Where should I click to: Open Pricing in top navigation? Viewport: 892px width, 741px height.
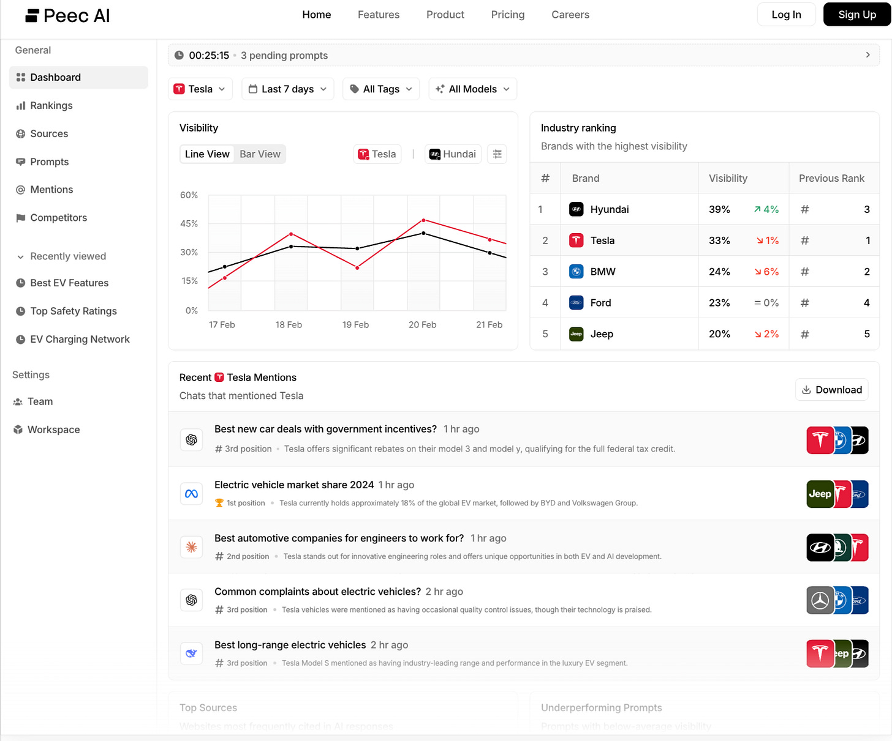click(508, 15)
